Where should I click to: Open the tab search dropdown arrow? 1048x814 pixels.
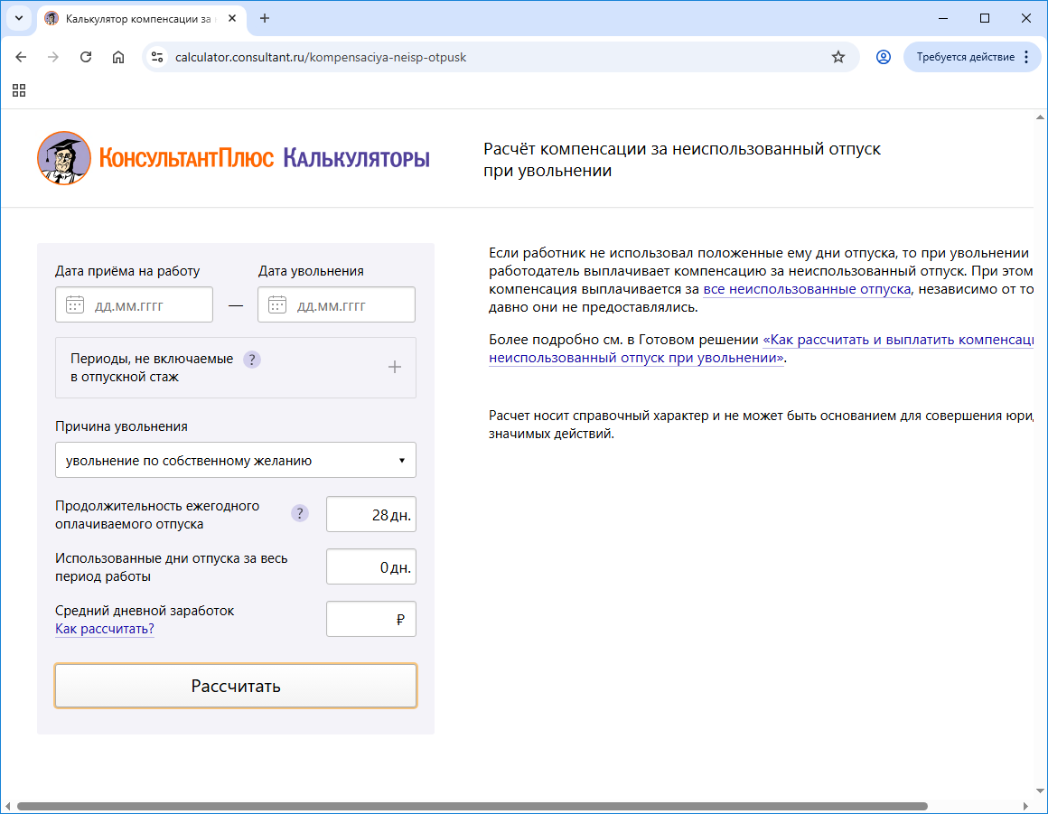click(18, 18)
